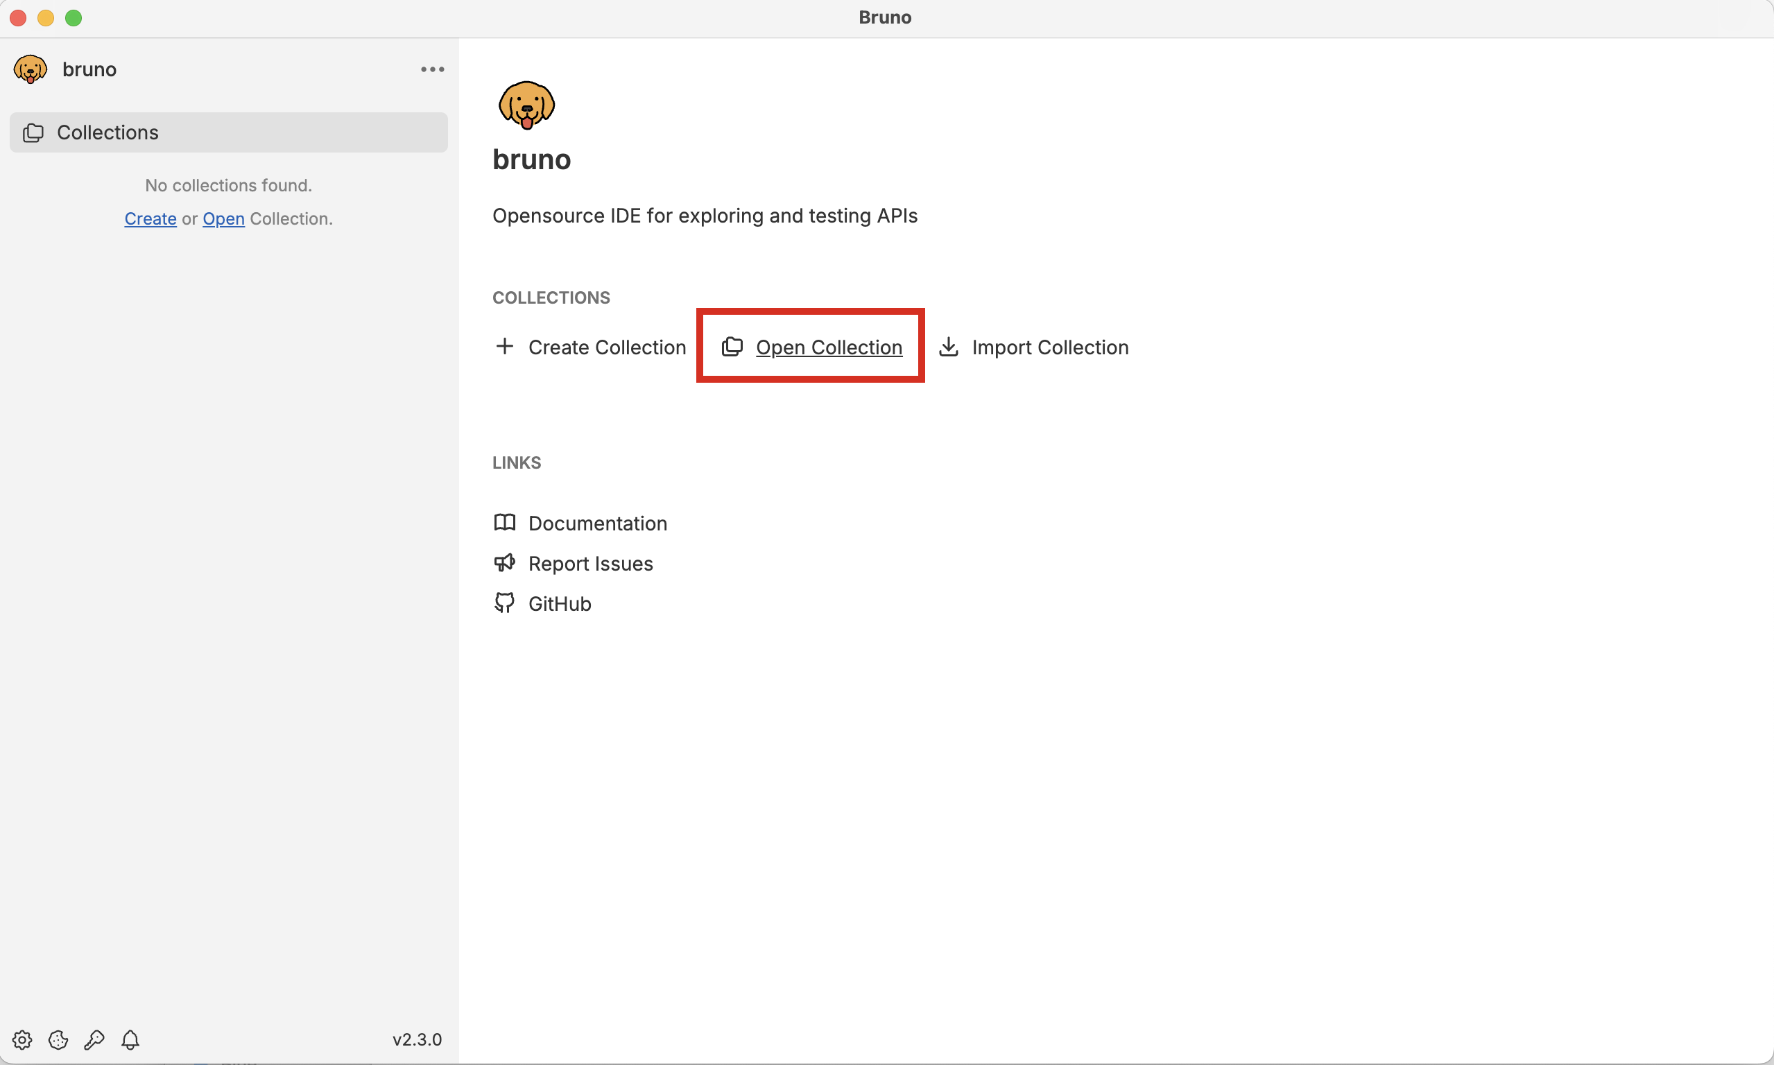Click the bruno dog logo in sidebar

coord(30,69)
